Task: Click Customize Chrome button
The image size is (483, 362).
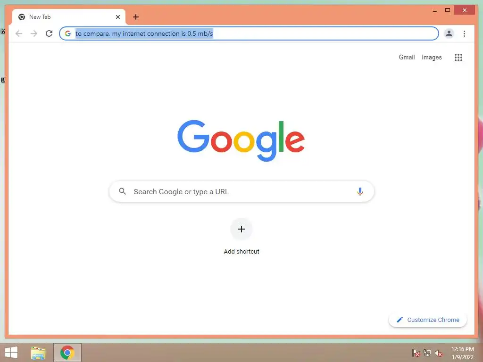Action: 428,320
